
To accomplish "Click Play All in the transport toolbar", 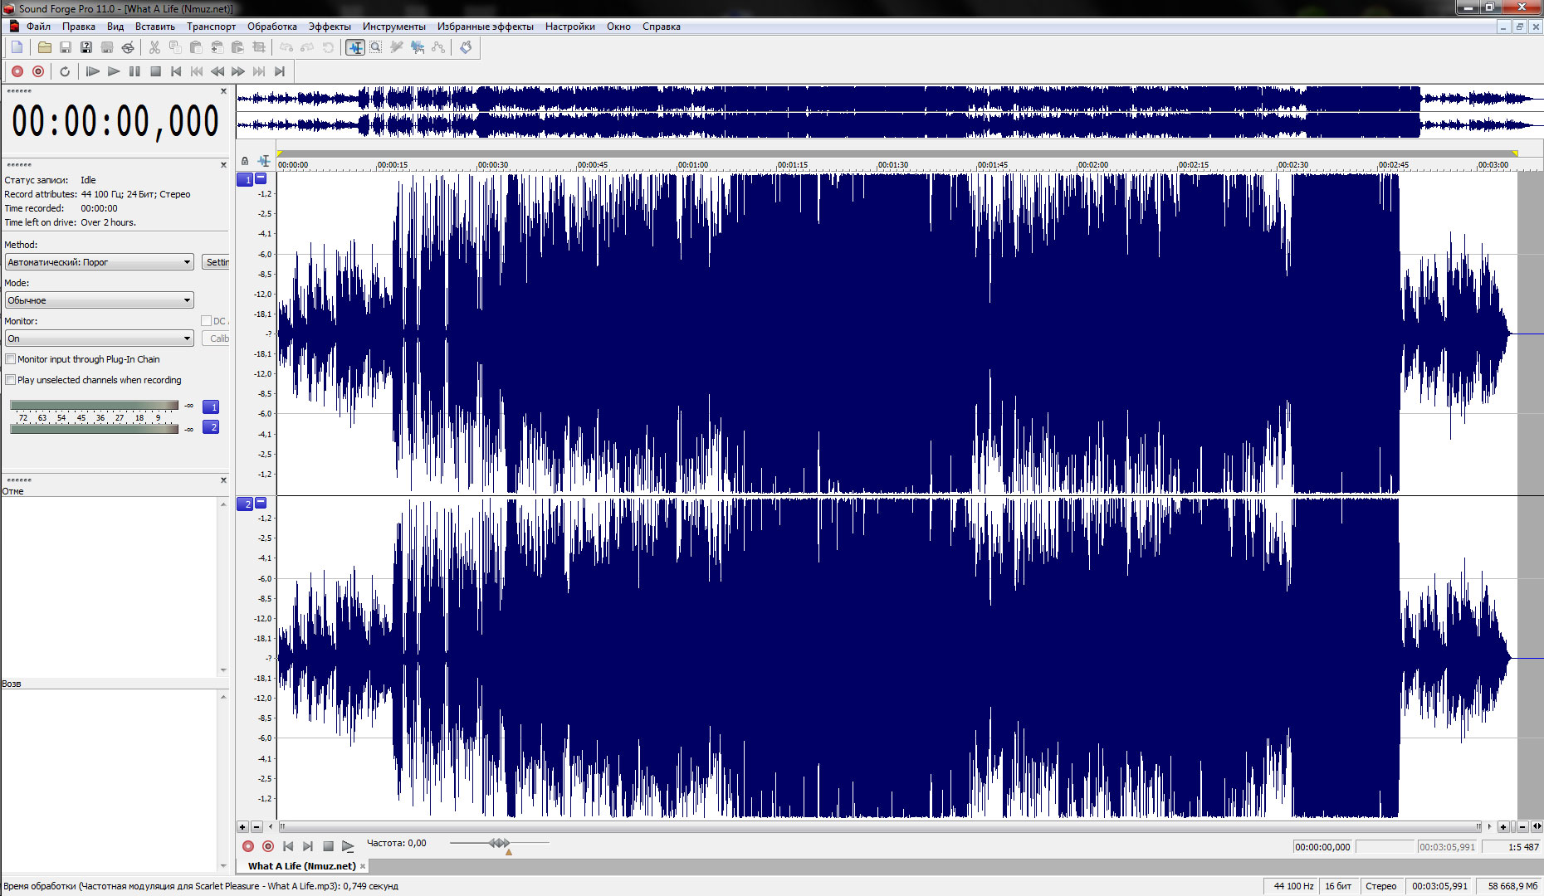I will pyautogui.click(x=93, y=71).
